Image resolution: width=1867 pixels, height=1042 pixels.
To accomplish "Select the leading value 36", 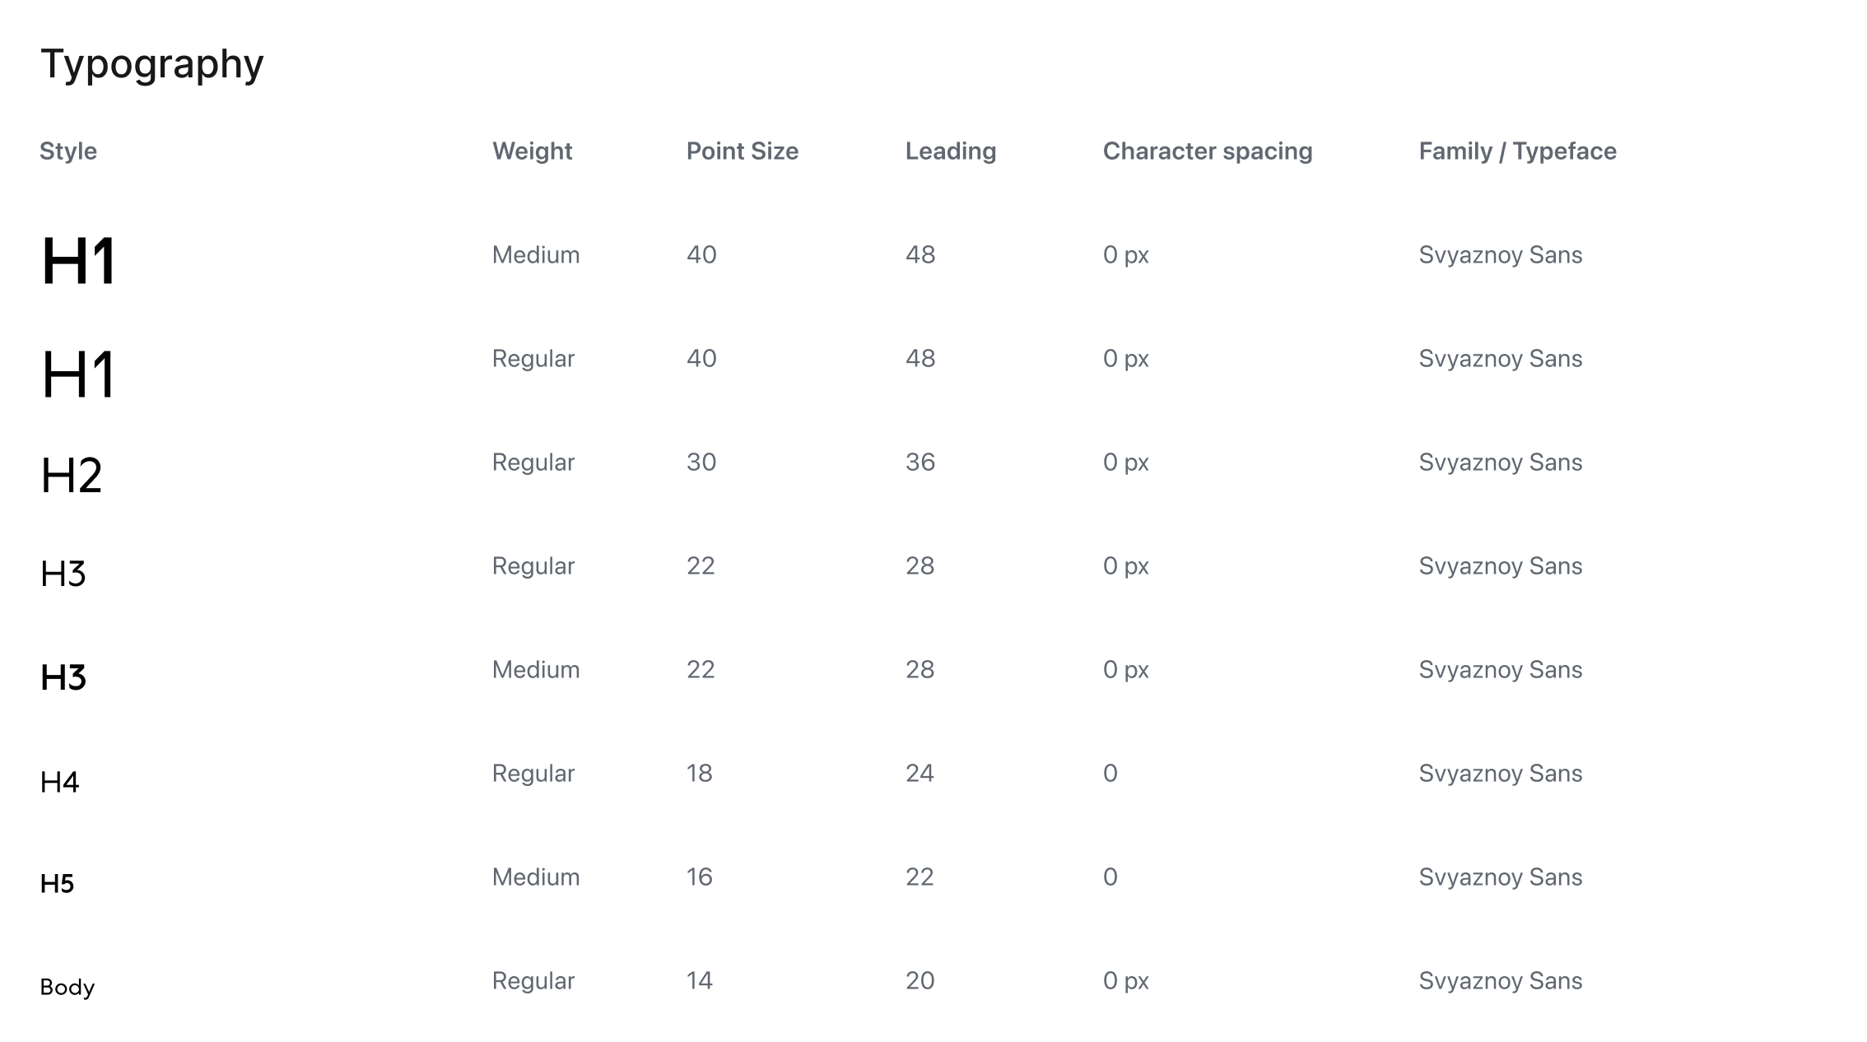I will click(920, 463).
